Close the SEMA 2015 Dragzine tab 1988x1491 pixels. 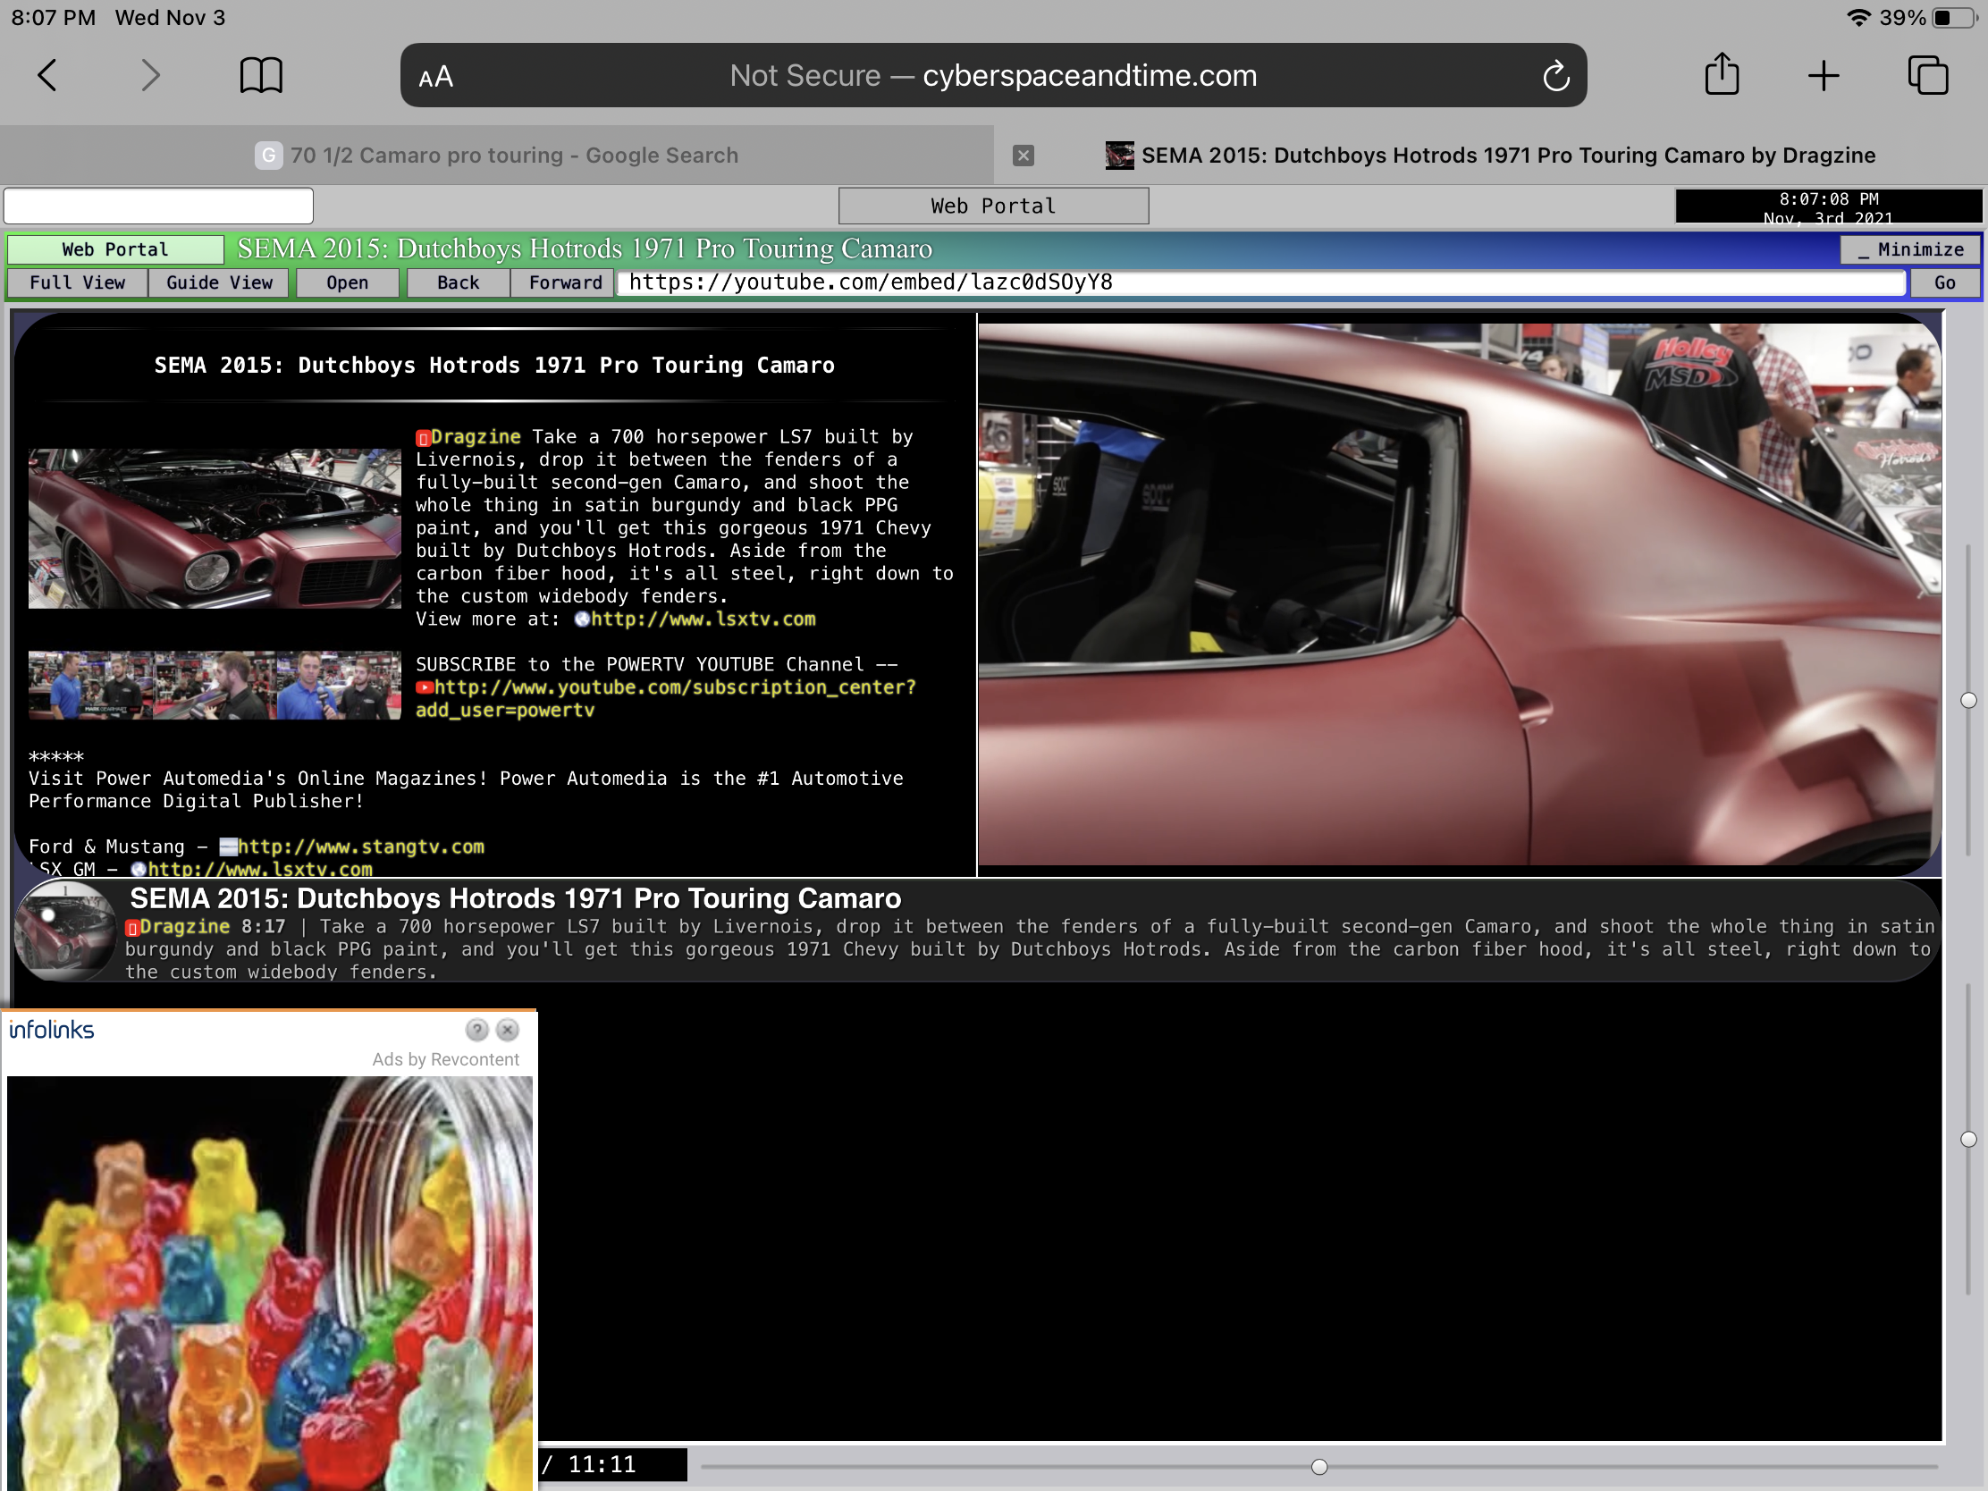pyautogui.click(x=1023, y=156)
